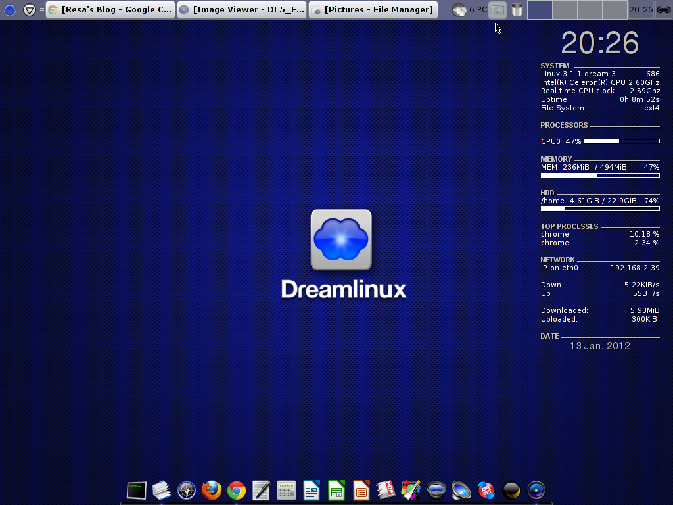
Task: Click the Uploaded total '300KiB'
Action: coord(644,319)
